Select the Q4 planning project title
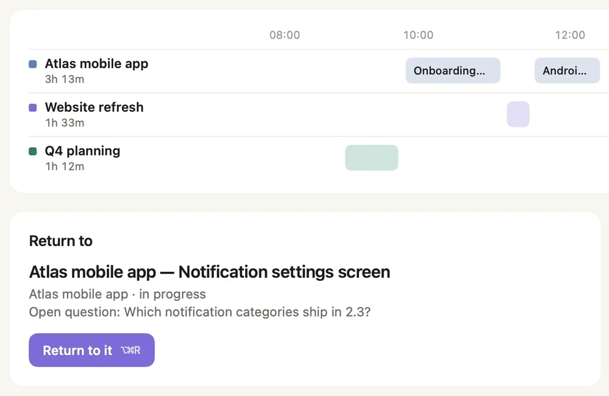This screenshot has height=396, width=609. click(82, 150)
